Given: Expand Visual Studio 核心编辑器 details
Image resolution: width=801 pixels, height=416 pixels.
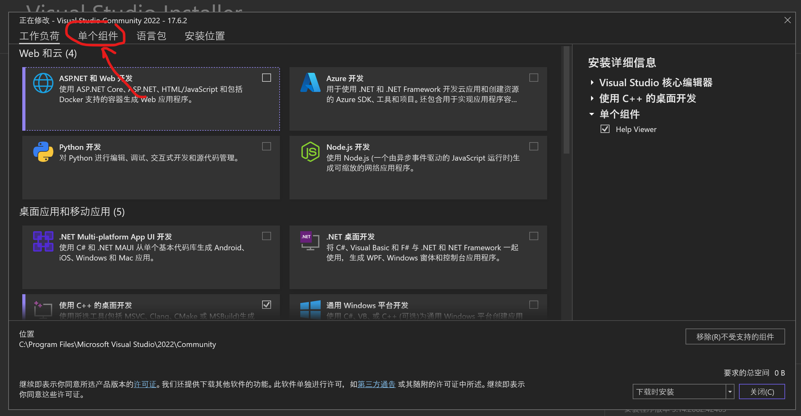Looking at the screenshot, I should click(592, 83).
